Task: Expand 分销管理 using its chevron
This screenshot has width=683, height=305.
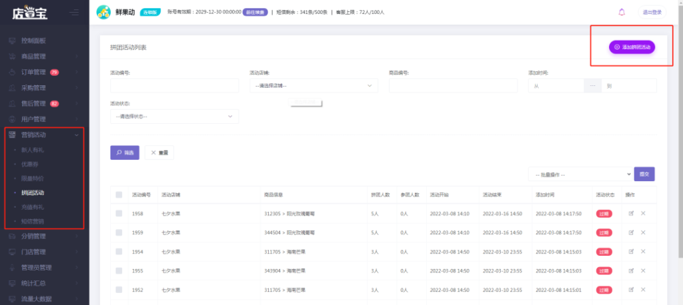Action: click(77, 236)
